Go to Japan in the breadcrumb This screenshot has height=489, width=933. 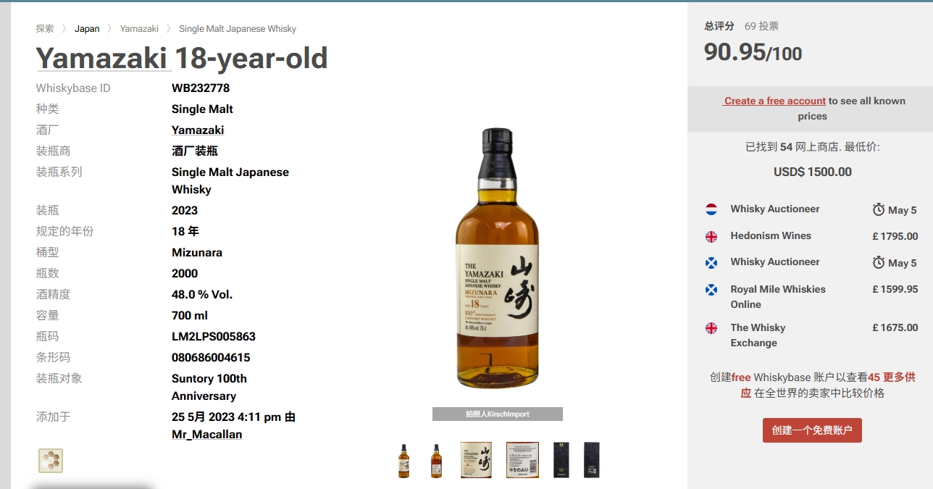[x=87, y=29]
